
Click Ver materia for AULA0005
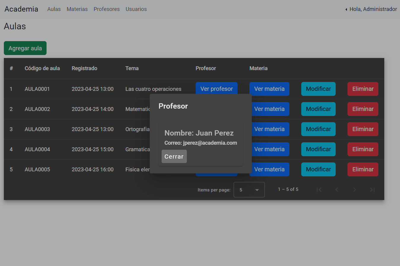tap(269, 169)
